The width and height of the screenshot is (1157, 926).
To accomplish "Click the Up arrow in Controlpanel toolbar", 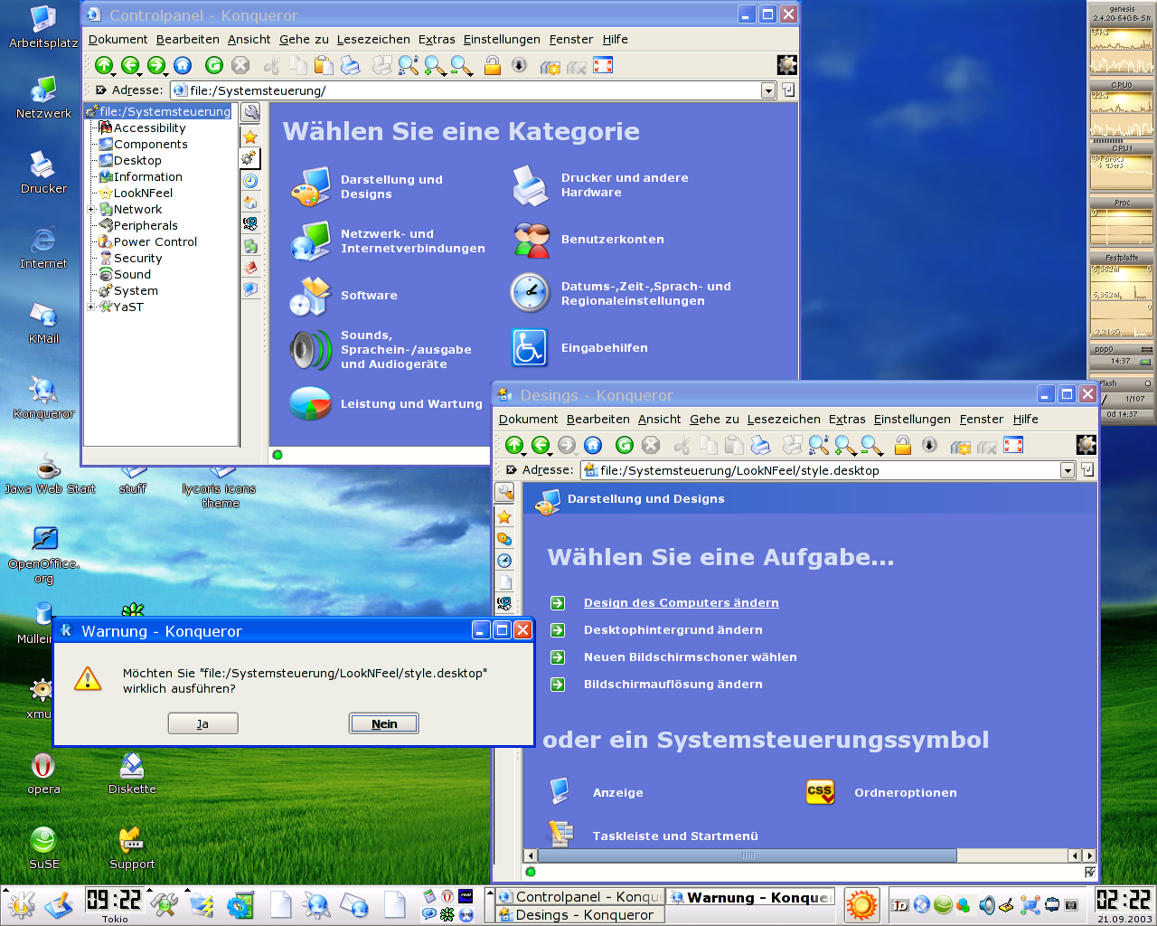I will (x=104, y=65).
